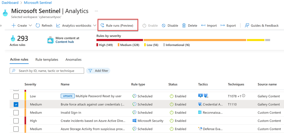Click the Reconnaissance tactic icon
The image size is (284, 133).
(x=200, y=112)
